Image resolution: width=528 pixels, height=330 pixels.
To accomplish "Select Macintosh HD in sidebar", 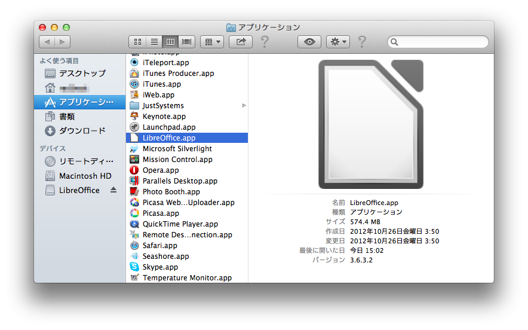I will click(x=80, y=176).
